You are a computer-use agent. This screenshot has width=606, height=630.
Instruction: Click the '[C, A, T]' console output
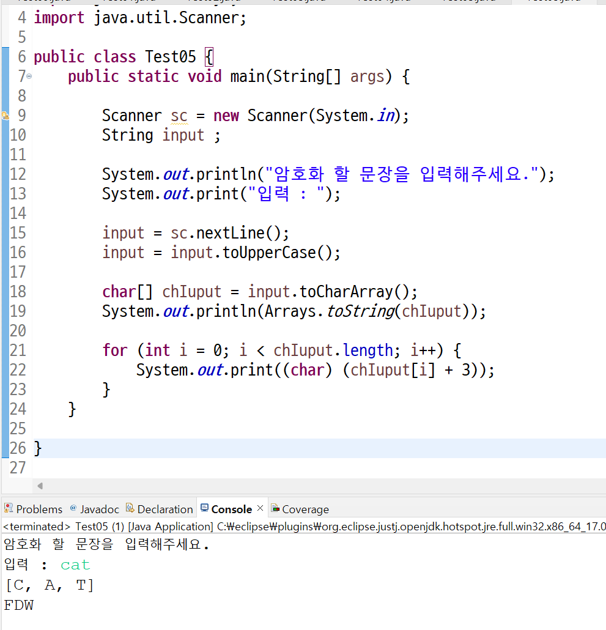tap(49, 585)
